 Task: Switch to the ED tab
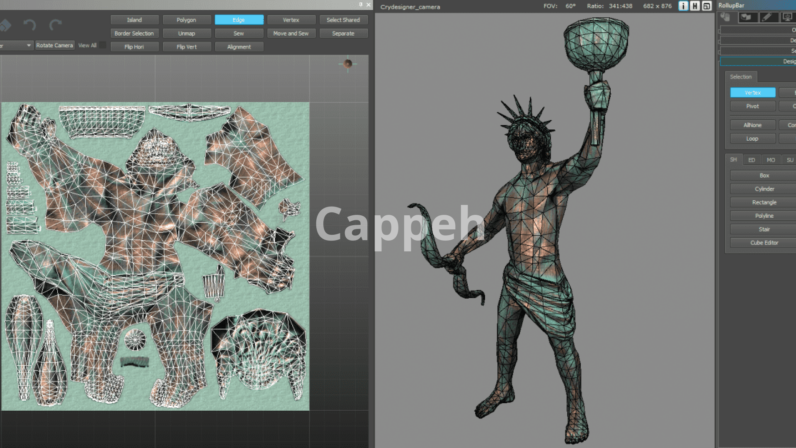[752, 160]
